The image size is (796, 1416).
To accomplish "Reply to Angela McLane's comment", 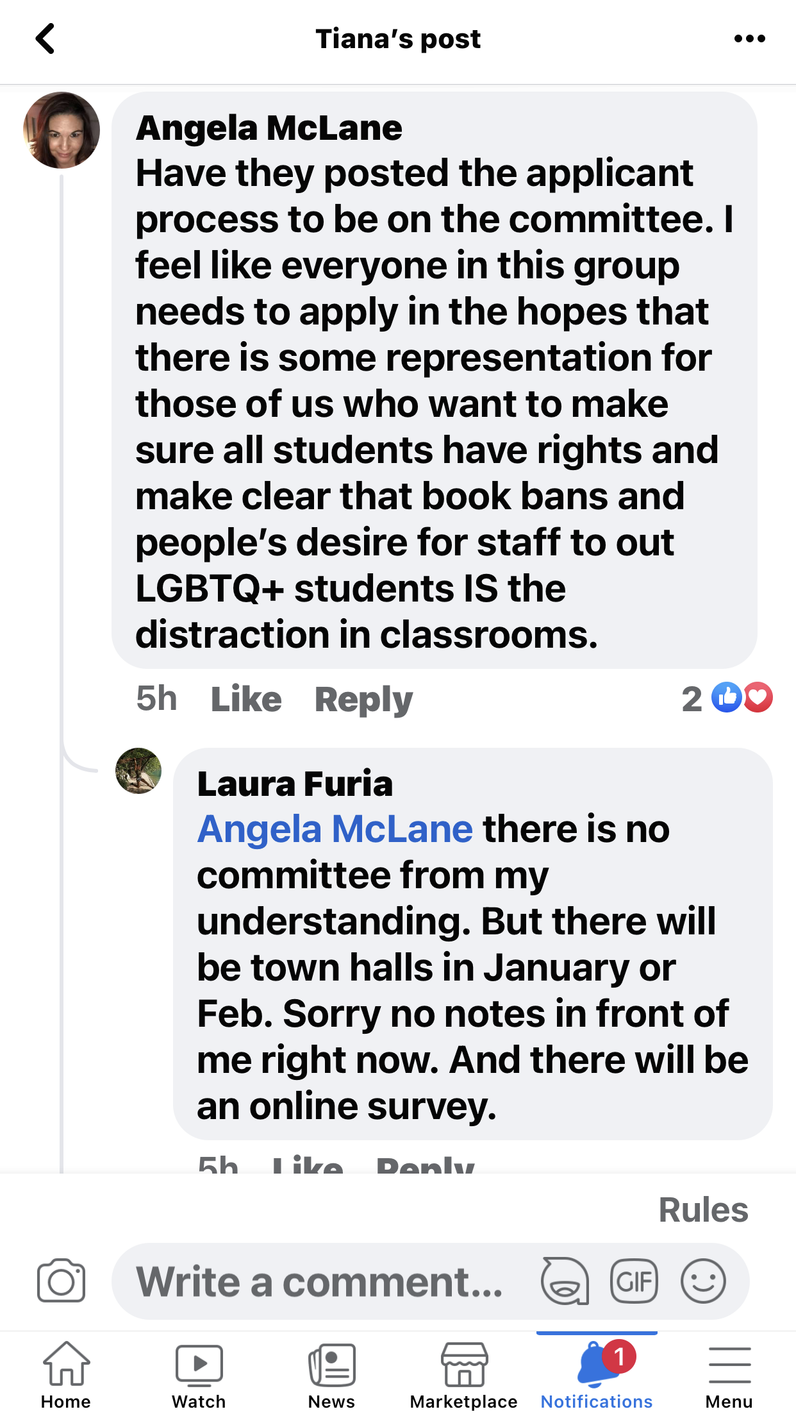I will (x=363, y=699).
